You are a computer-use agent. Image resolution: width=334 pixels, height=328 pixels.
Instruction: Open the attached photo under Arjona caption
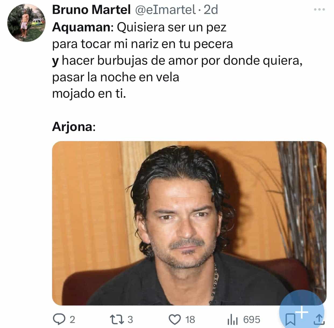(189, 223)
